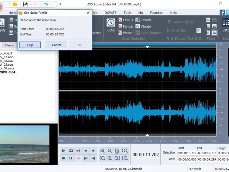
Task: Open the Tools menu tab
Action: [127, 13]
